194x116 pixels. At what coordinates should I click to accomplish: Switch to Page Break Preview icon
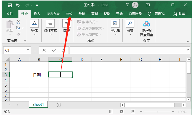click(133, 112)
